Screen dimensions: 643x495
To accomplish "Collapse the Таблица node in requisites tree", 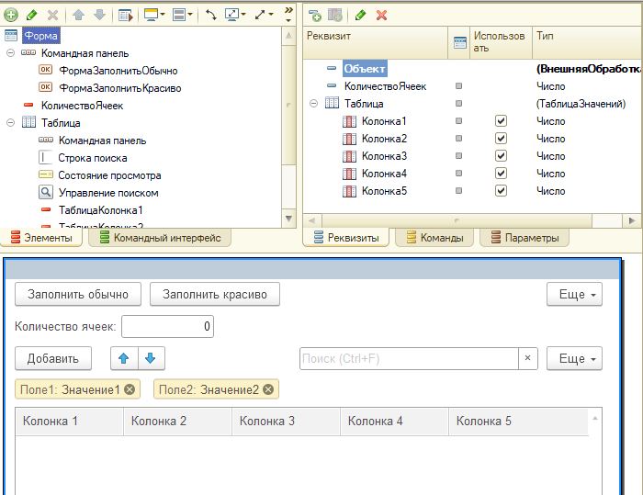I will click(314, 104).
